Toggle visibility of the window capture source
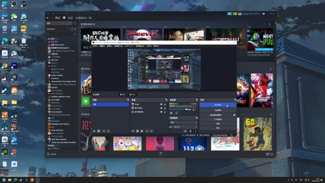The image size is (325, 183). 161,108
